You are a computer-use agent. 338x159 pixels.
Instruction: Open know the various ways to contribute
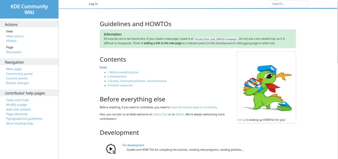pos(194,107)
